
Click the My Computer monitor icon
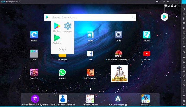(184, 23)
